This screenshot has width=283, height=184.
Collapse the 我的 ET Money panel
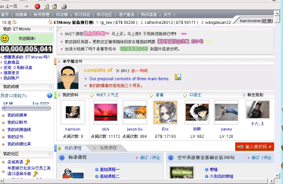click(x=51, y=29)
